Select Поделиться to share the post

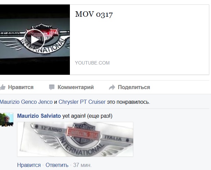click(x=134, y=87)
